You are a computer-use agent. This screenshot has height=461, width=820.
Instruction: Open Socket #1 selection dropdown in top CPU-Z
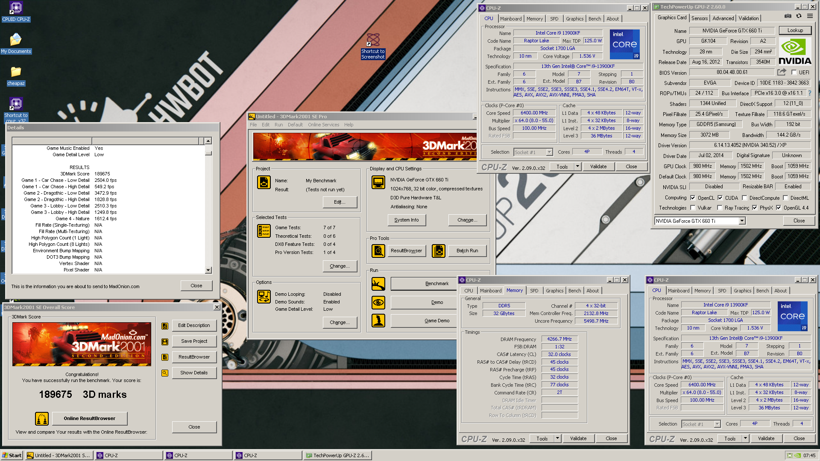click(550, 152)
